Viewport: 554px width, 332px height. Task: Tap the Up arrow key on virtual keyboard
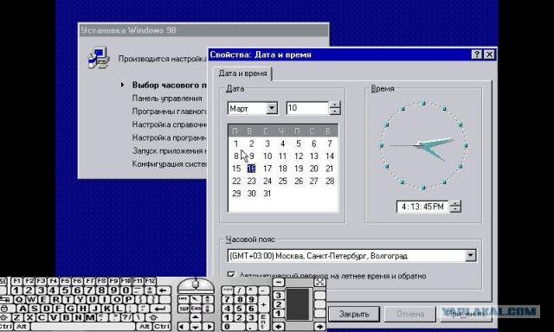196,317
